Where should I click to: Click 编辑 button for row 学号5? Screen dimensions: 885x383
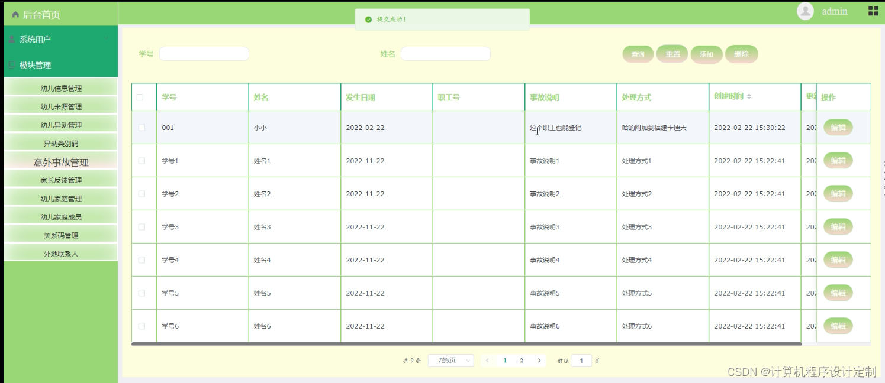[x=838, y=293]
